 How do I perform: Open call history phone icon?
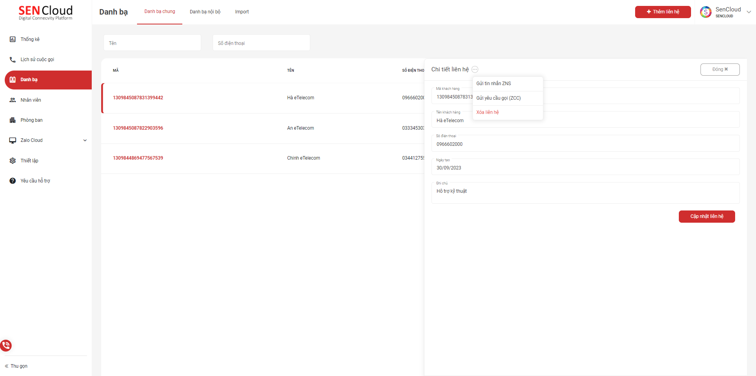(13, 60)
